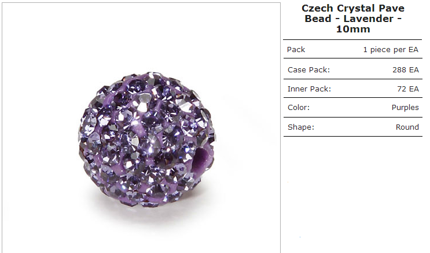Select the "Pack" row label
The image size is (430, 253).
(296, 50)
